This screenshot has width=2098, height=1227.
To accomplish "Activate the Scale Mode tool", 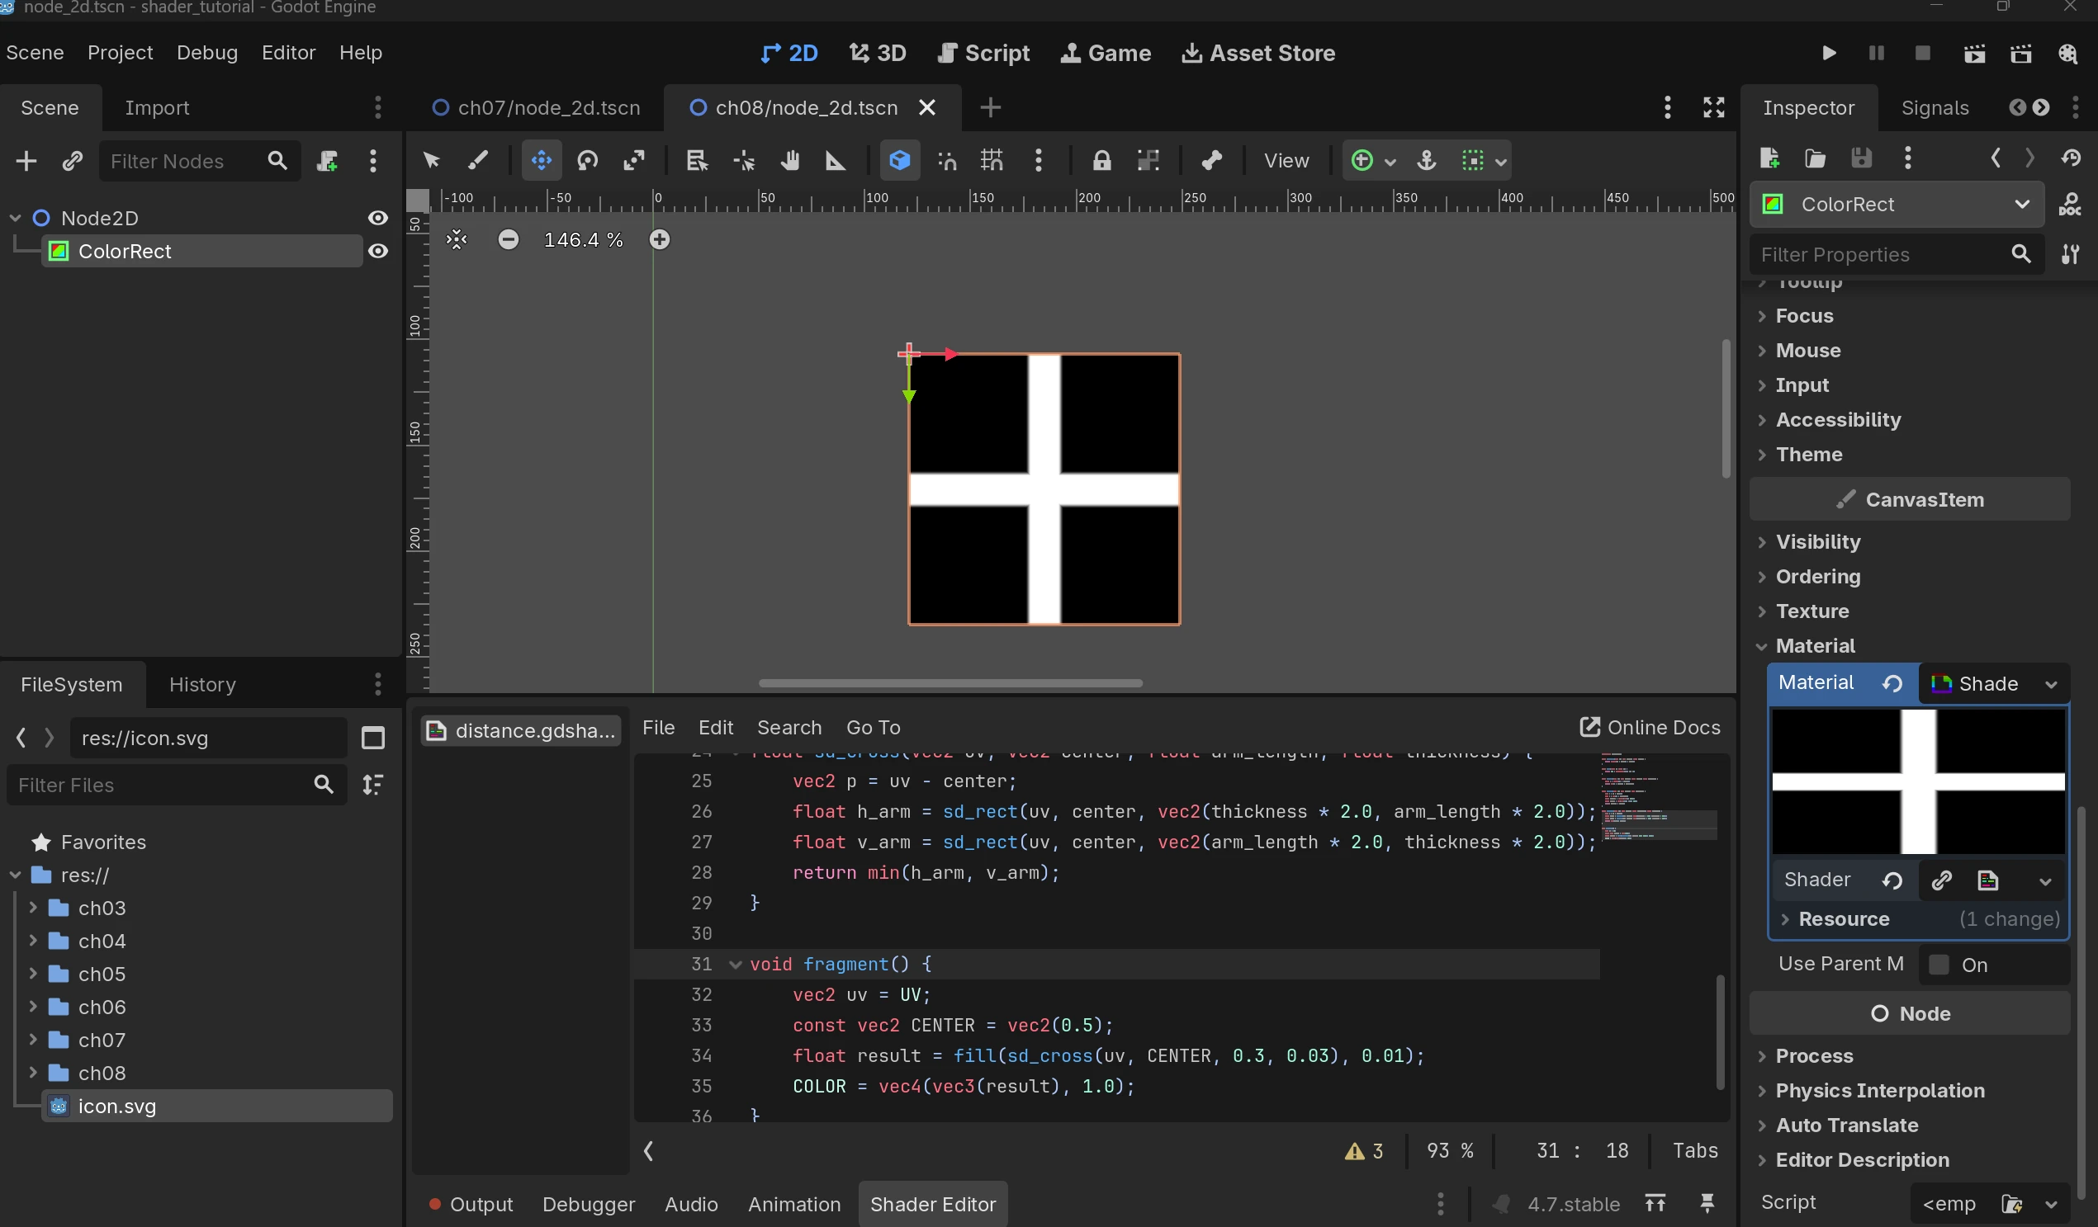I will coord(634,161).
